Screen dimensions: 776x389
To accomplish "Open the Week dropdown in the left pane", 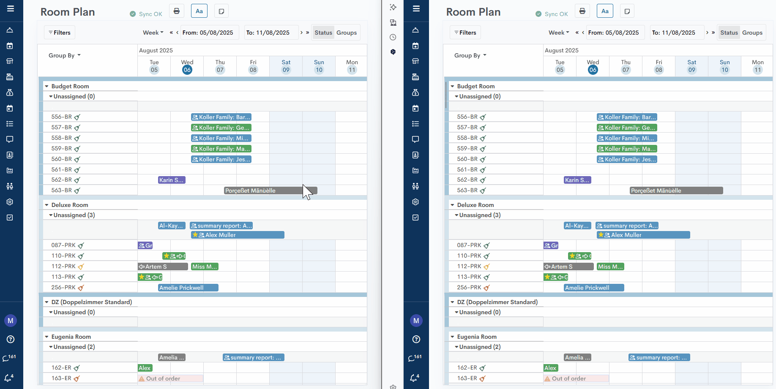I will click(153, 33).
